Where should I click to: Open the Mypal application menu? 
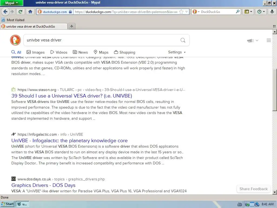11,3
